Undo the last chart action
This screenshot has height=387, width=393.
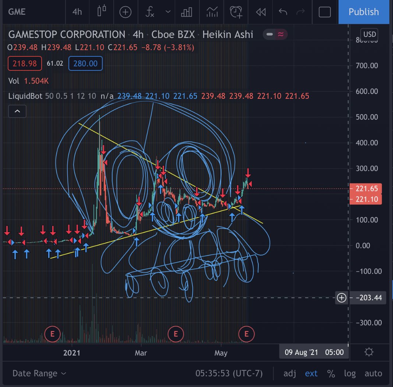point(283,11)
